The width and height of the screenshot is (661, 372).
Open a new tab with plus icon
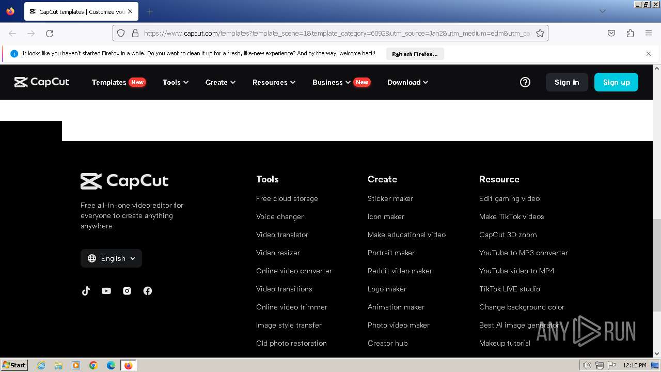tap(149, 11)
